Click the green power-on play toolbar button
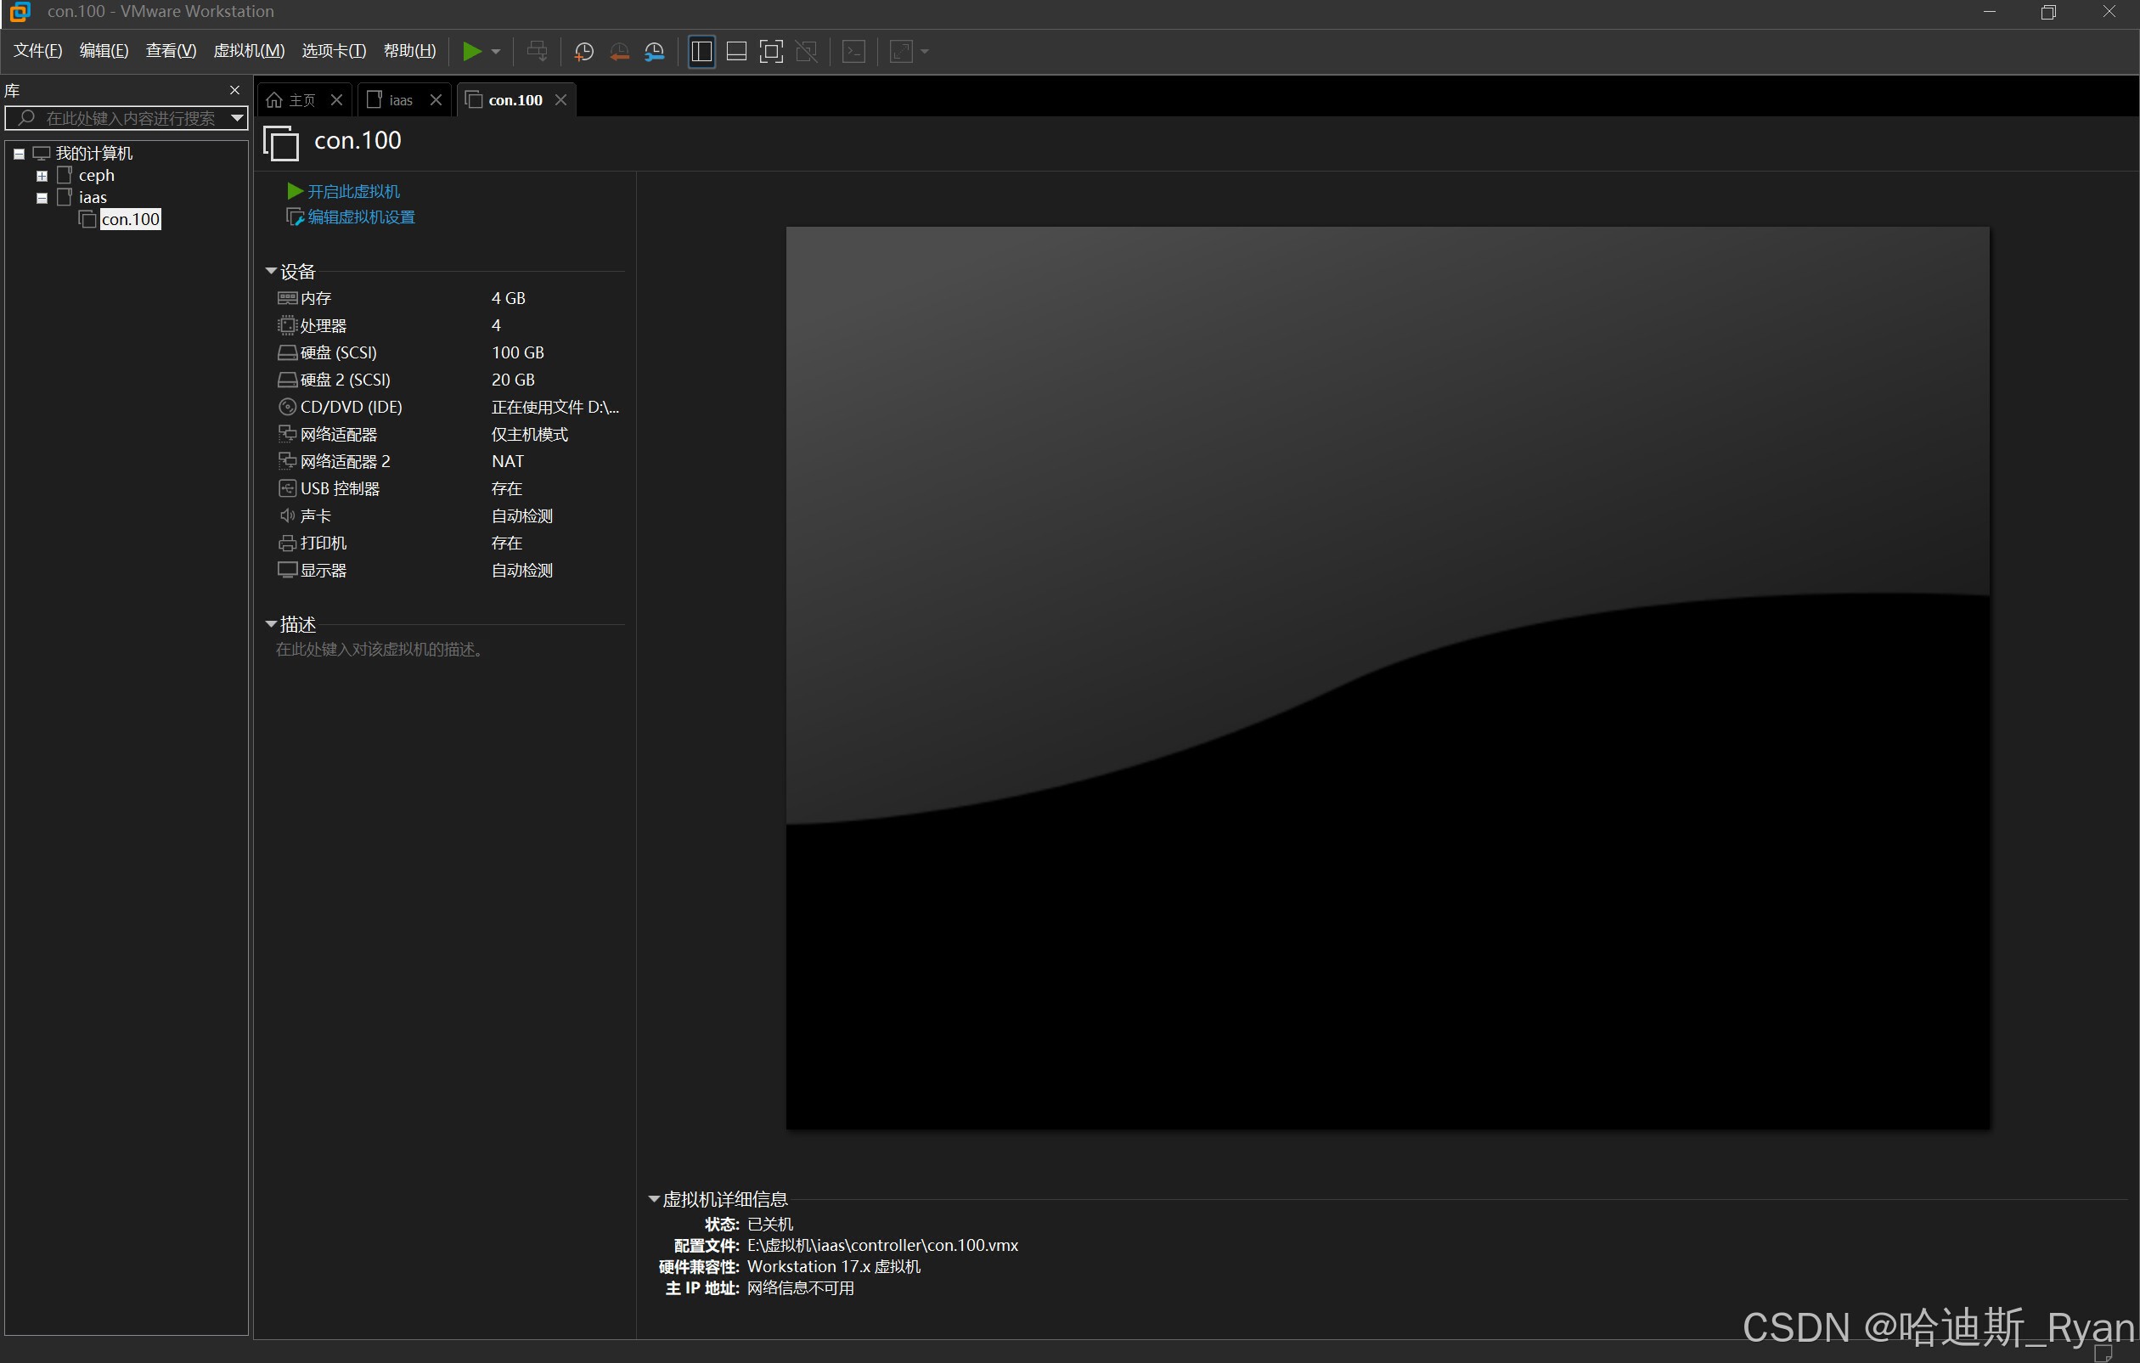This screenshot has width=2140, height=1363. (472, 52)
